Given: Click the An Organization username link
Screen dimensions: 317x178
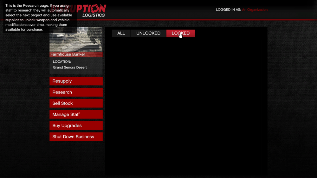Looking at the screenshot, I should click(x=255, y=10).
